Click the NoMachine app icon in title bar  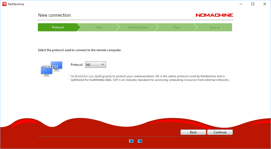point(4,4)
